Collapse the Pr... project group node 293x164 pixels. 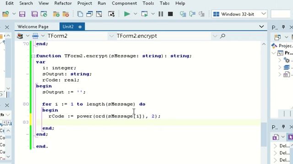coord(274,53)
